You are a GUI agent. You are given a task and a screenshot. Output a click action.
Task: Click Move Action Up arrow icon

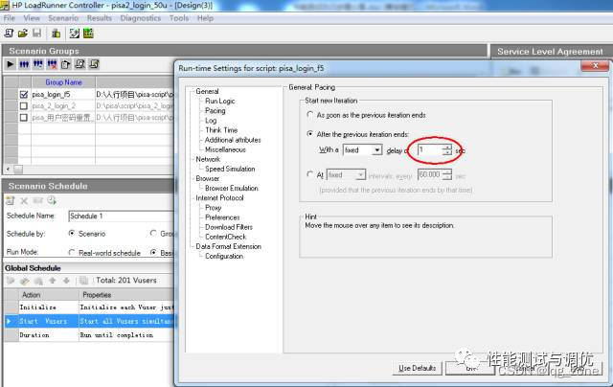[53, 281]
